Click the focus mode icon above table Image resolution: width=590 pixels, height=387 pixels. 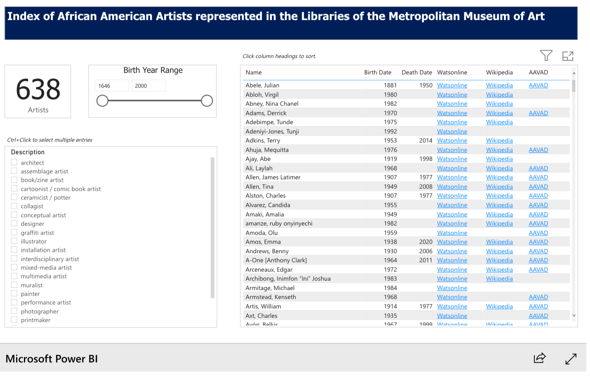568,56
